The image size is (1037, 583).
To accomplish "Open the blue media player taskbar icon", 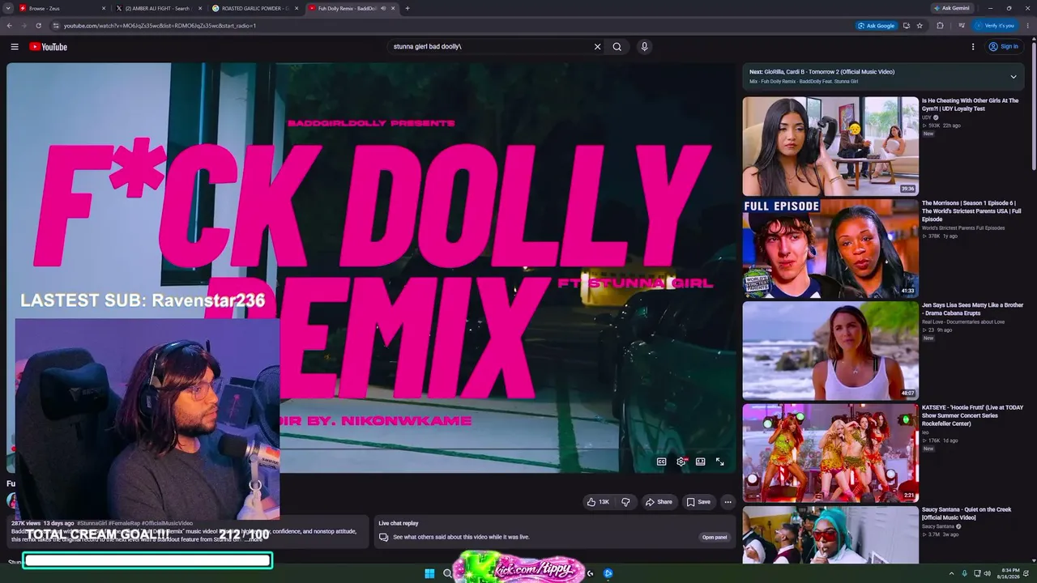I will click(x=608, y=573).
